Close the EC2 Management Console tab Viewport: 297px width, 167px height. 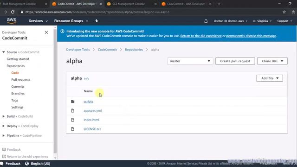(x=155, y=4)
